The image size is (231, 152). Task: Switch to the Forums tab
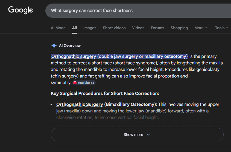157,28
